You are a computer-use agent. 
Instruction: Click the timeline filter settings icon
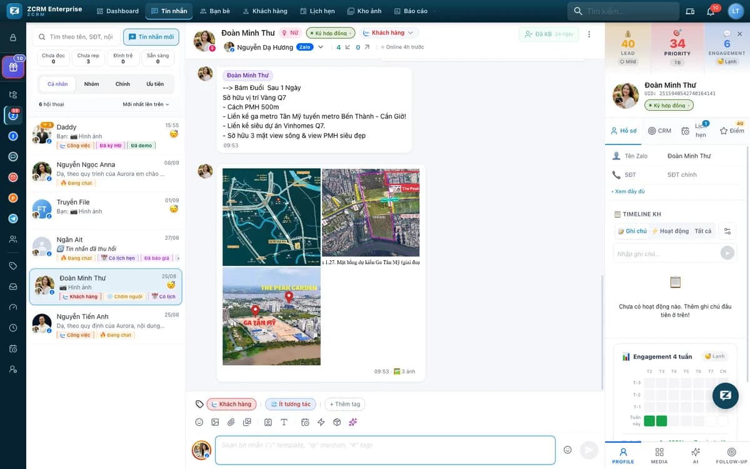click(727, 231)
